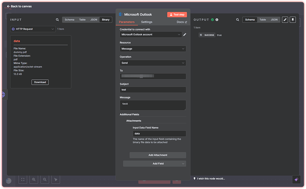306x189 pixels.
Task: Search the output panel with the magnifier icon
Action: (238, 19)
